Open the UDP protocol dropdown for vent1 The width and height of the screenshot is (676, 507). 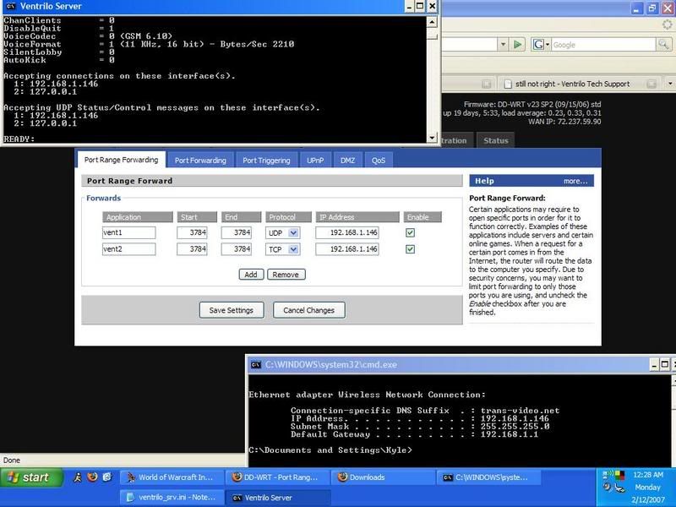pyautogui.click(x=293, y=233)
